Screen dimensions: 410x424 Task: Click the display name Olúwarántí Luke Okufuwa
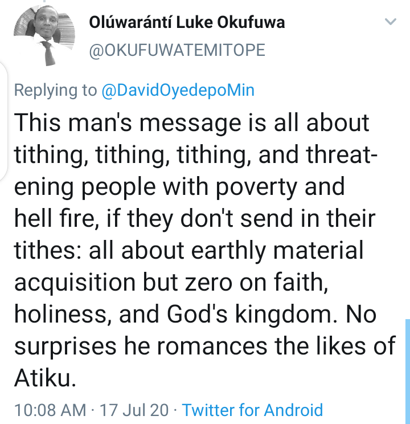pyautogui.click(x=187, y=22)
